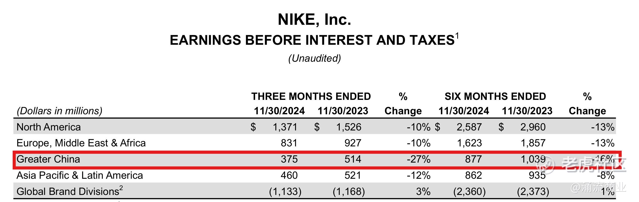
Task: Click Greater China's 375 value
Action: pos(289,159)
